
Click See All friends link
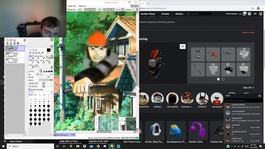tap(248, 88)
